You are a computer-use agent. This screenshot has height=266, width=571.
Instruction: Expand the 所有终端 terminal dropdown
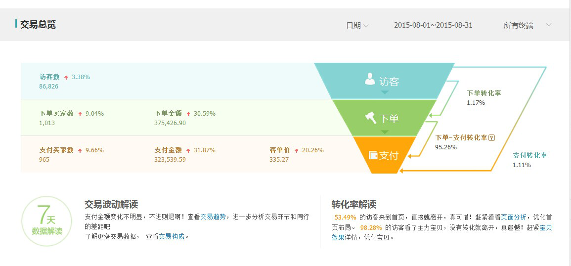[527, 25]
